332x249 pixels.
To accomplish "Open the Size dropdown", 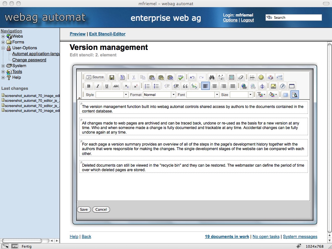I will pyautogui.click(x=241, y=95).
